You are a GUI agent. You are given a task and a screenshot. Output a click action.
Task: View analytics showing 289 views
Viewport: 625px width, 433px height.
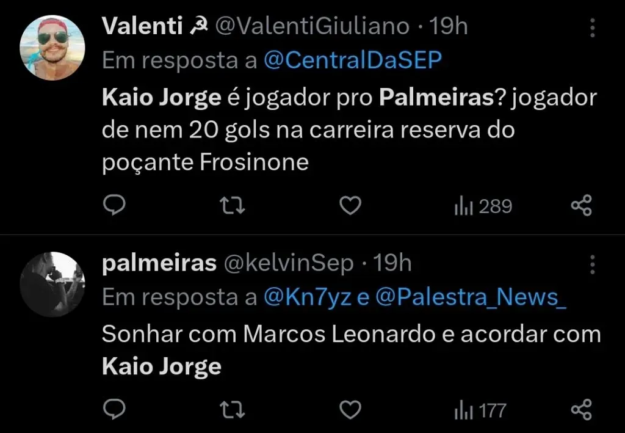[482, 206]
